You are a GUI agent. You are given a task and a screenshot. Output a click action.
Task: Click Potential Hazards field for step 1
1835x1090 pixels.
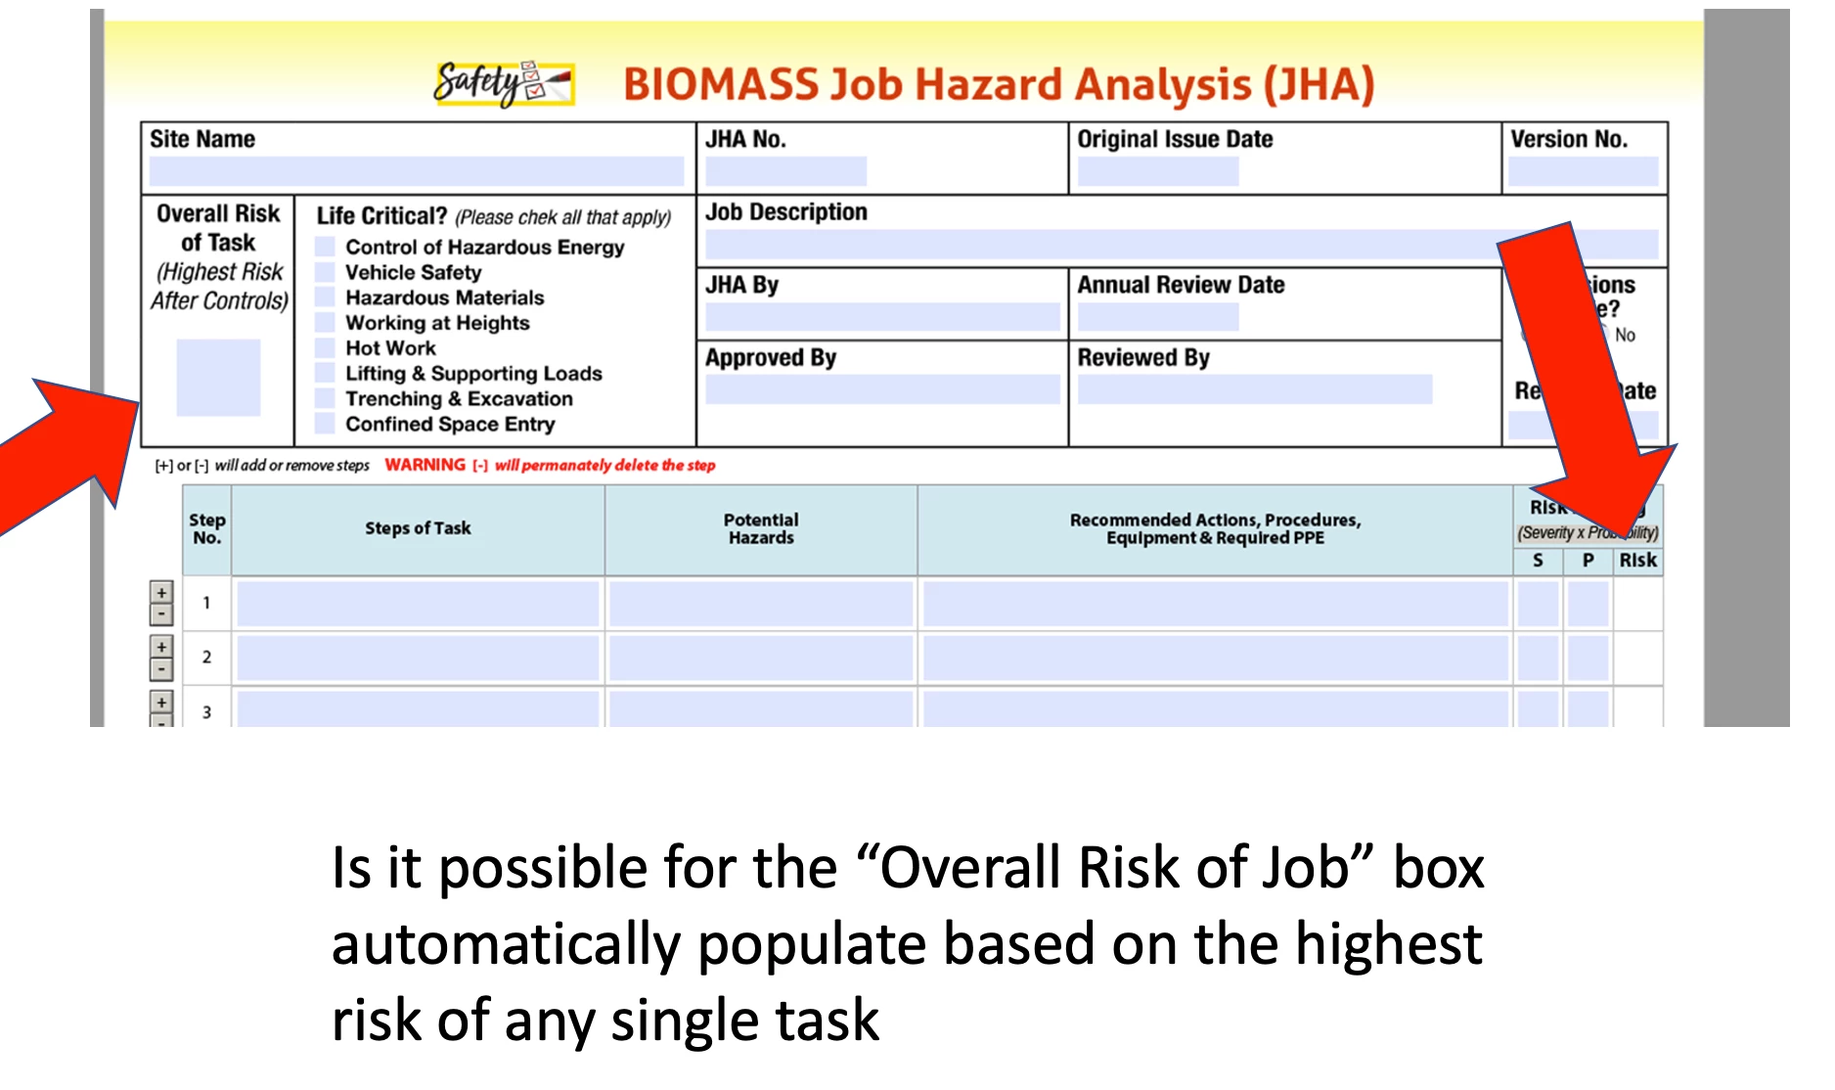pos(761,604)
